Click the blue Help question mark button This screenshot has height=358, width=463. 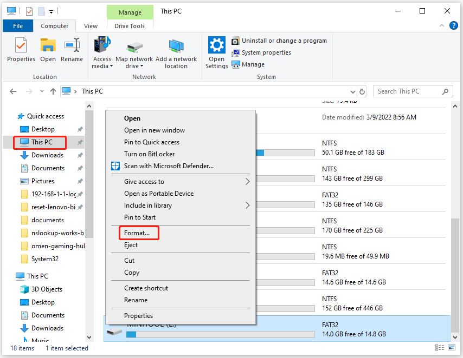point(454,25)
